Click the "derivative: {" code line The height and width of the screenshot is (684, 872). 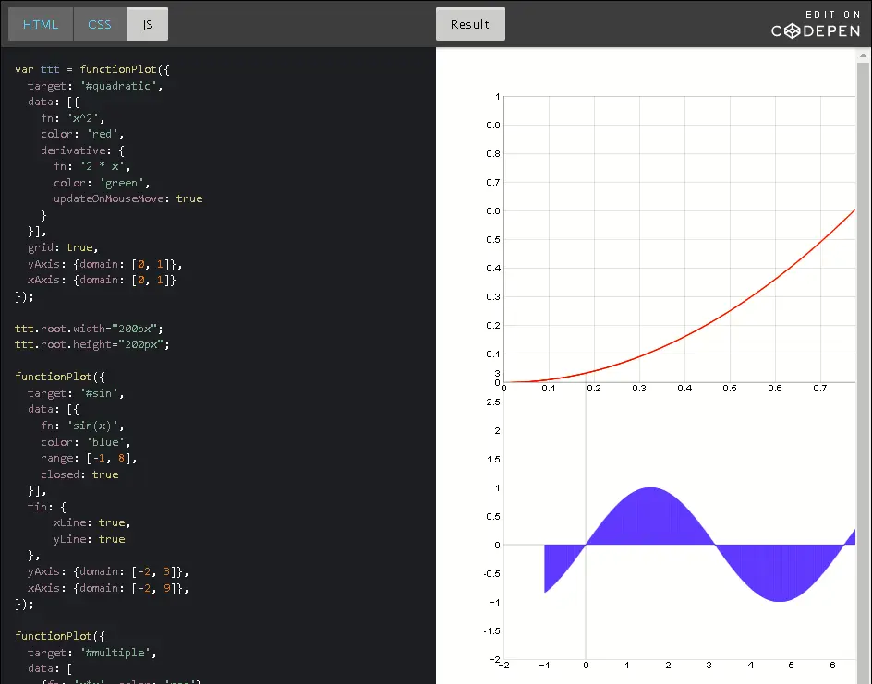[x=82, y=150]
